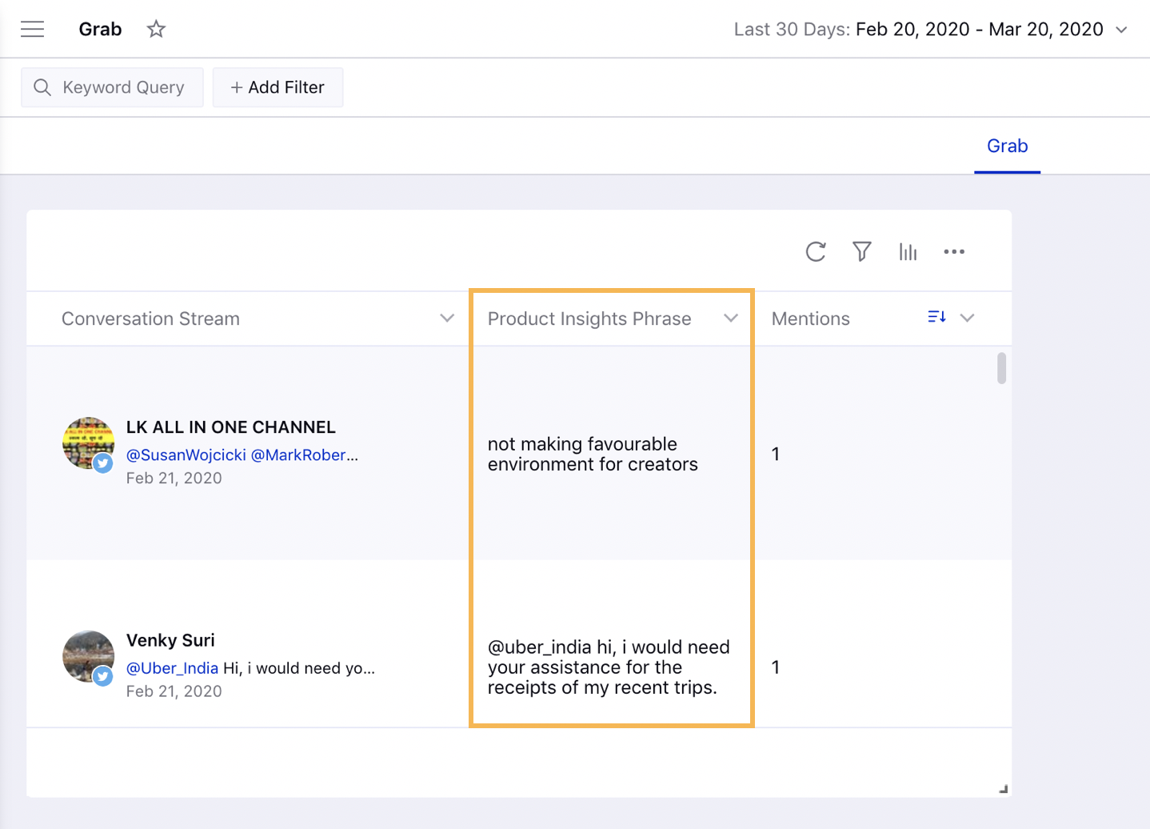The width and height of the screenshot is (1150, 829).
Task: Open @Uber_India mention link
Action: (172, 668)
